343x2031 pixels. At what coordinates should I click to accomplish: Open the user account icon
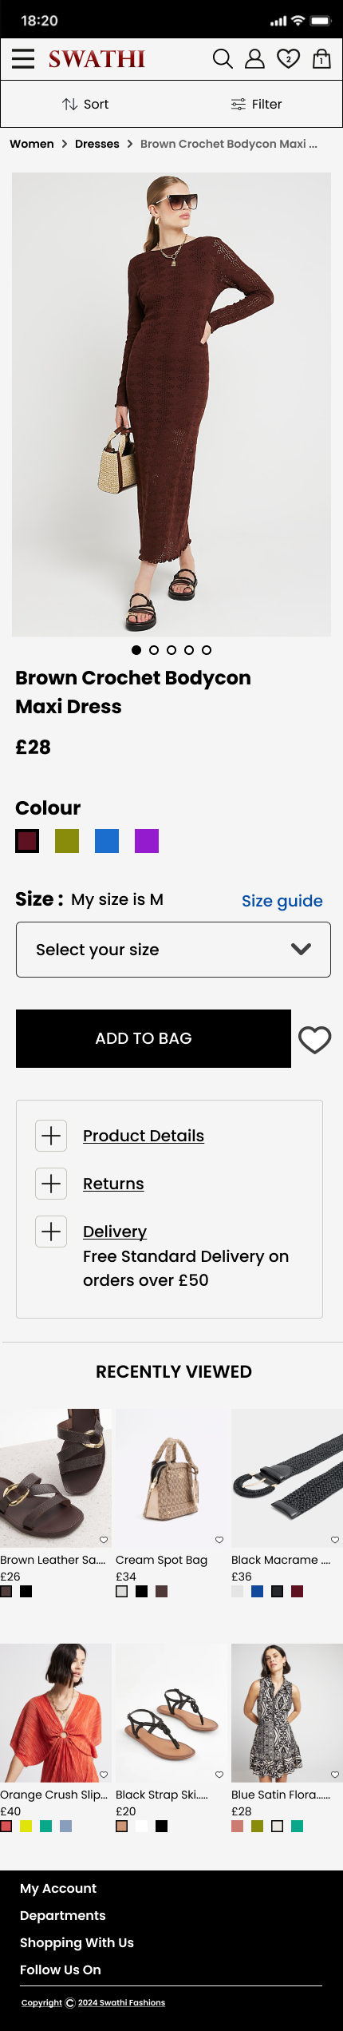254,59
